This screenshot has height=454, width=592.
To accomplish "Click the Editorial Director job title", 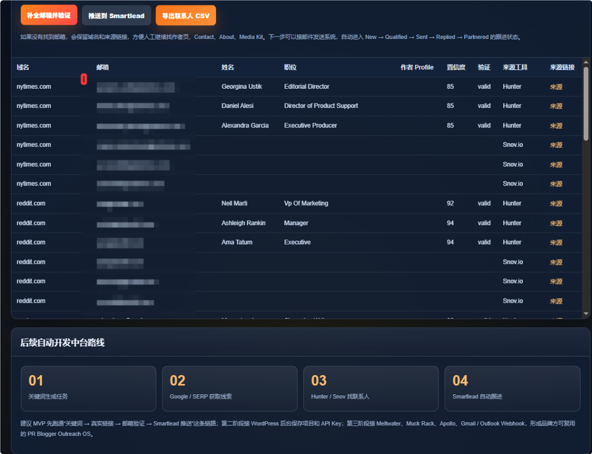I will tap(306, 87).
